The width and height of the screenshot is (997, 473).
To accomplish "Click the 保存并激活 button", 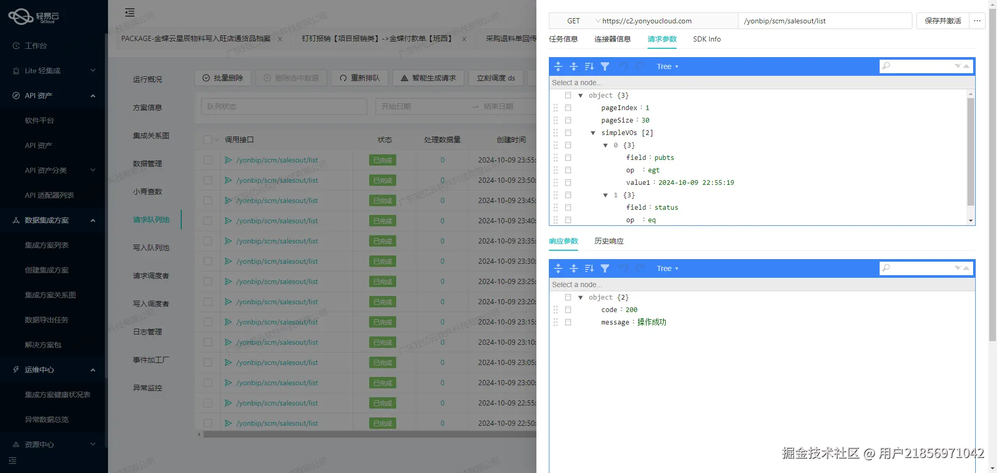I will pos(943,21).
